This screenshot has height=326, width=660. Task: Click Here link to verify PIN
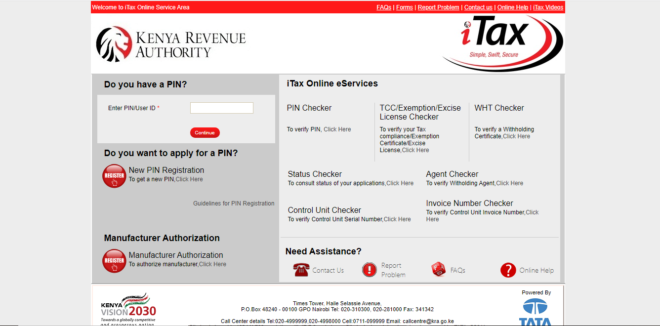[x=337, y=129]
